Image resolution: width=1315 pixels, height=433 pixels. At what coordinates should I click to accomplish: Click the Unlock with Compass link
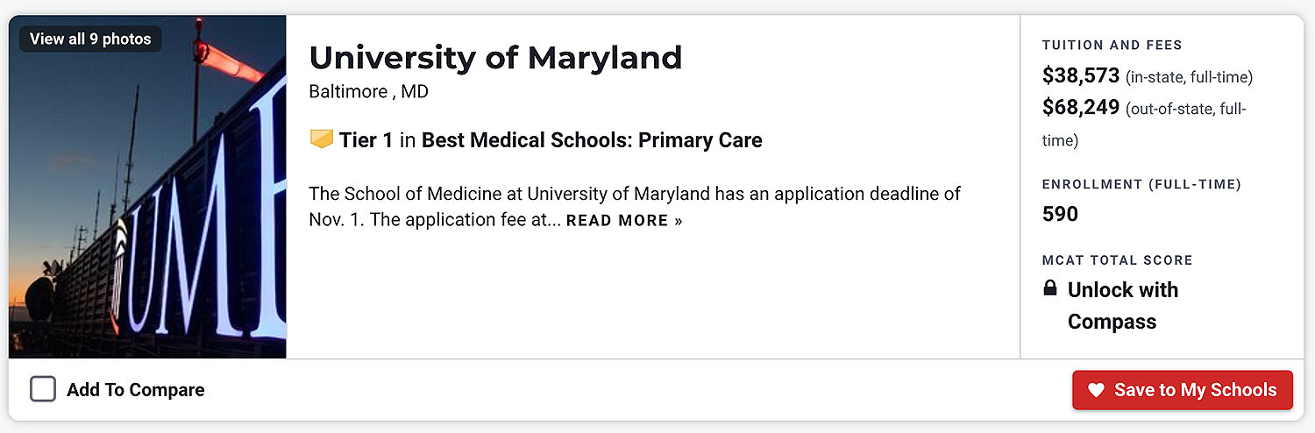pyautogui.click(x=1122, y=305)
